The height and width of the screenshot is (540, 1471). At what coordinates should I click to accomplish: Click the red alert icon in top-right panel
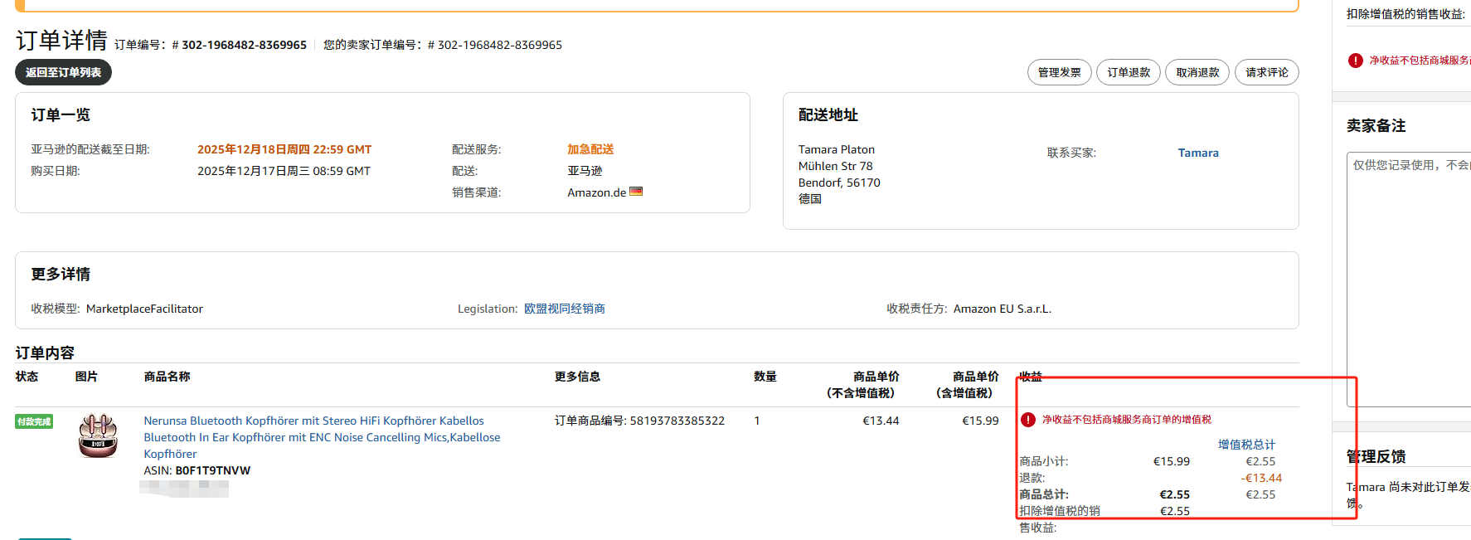tap(1355, 61)
